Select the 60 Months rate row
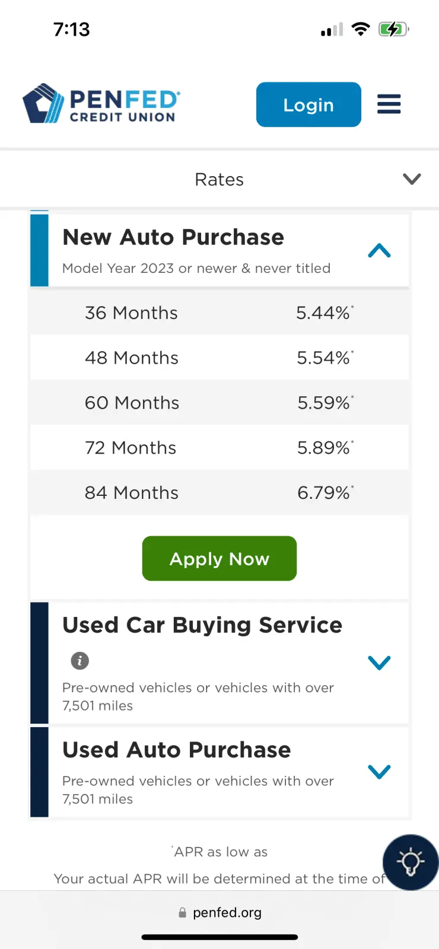 click(x=220, y=403)
